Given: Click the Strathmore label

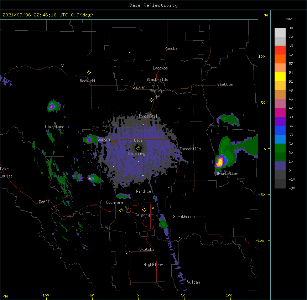Looking at the screenshot, I should [x=184, y=217].
